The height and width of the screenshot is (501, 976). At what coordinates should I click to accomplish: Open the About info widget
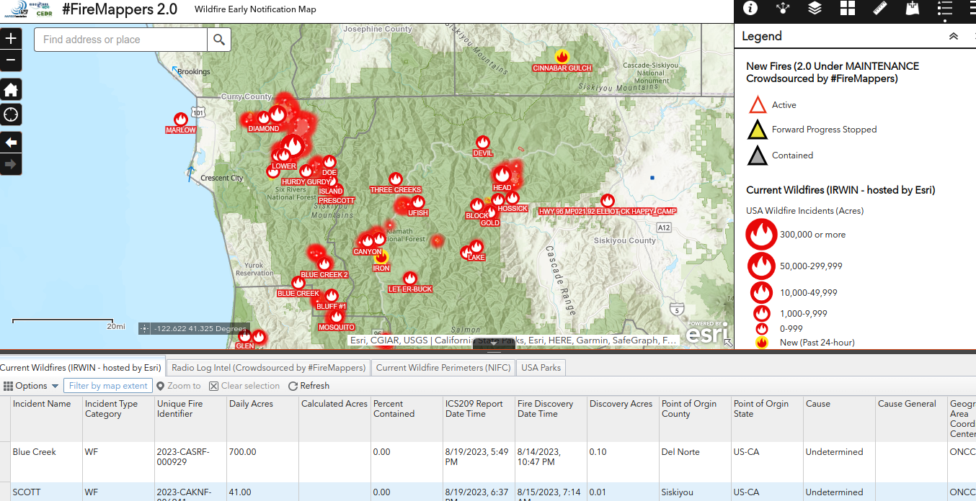click(750, 9)
